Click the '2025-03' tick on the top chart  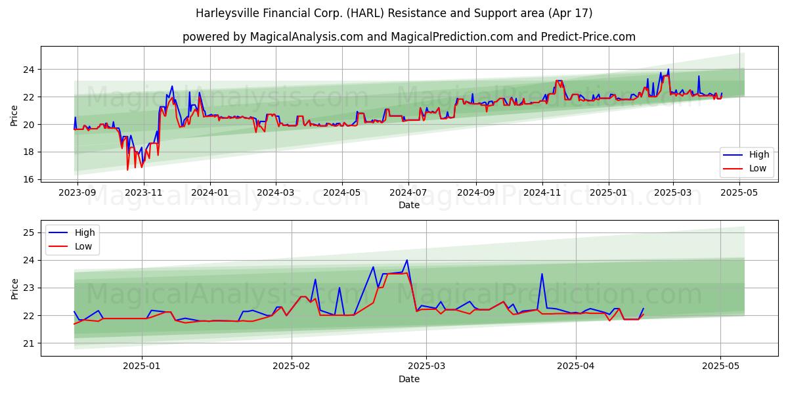pyautogui.click(x=672, y=193)
